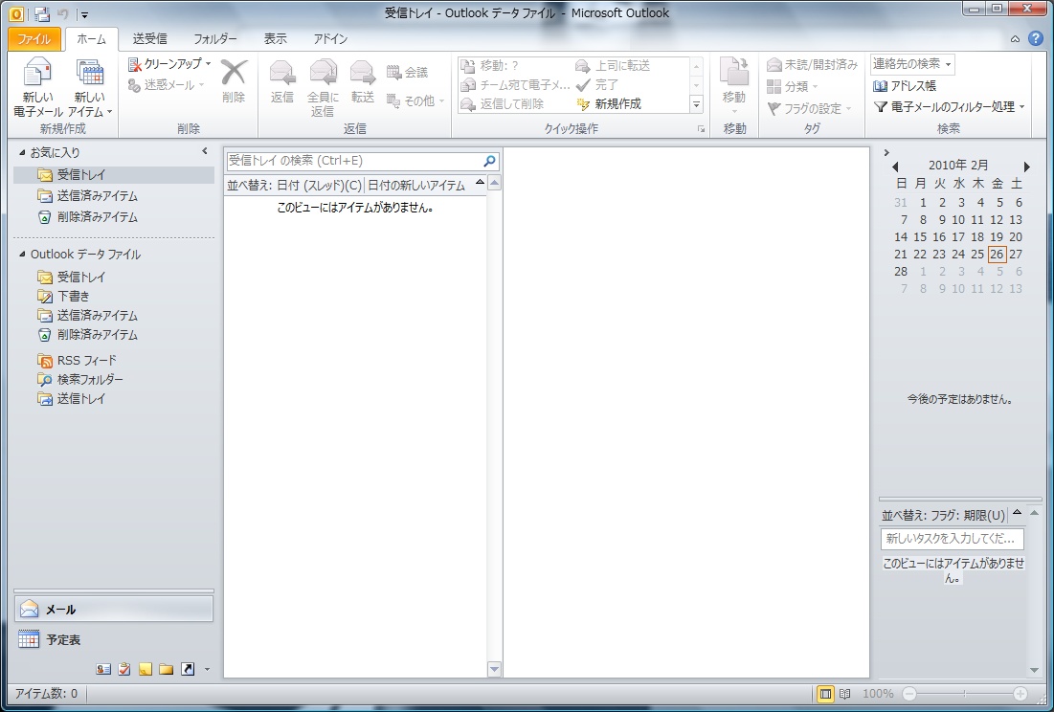
Task: Minimize the ribbon with the caret icon
Action: click(x=1015, y=39)
